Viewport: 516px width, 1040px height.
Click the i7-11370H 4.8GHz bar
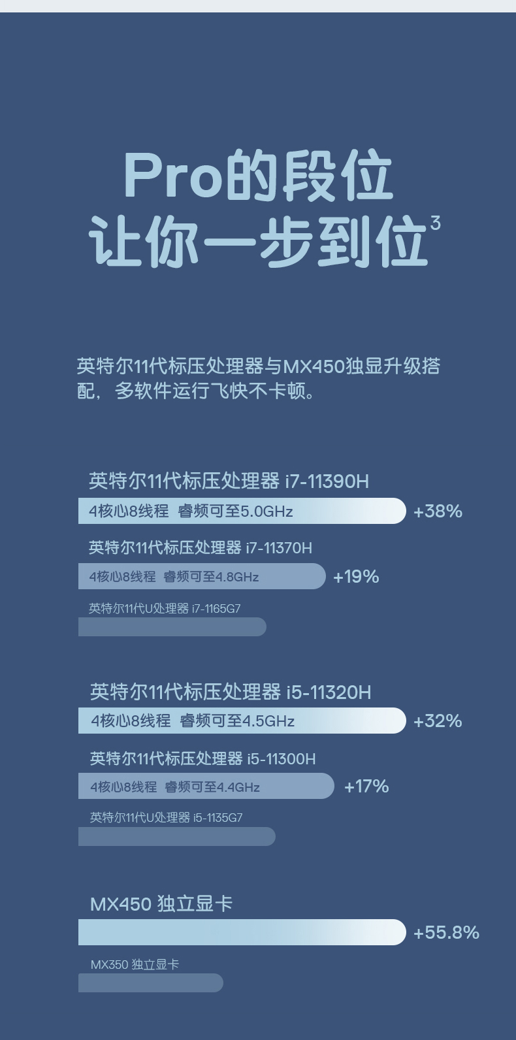(202, 576)
